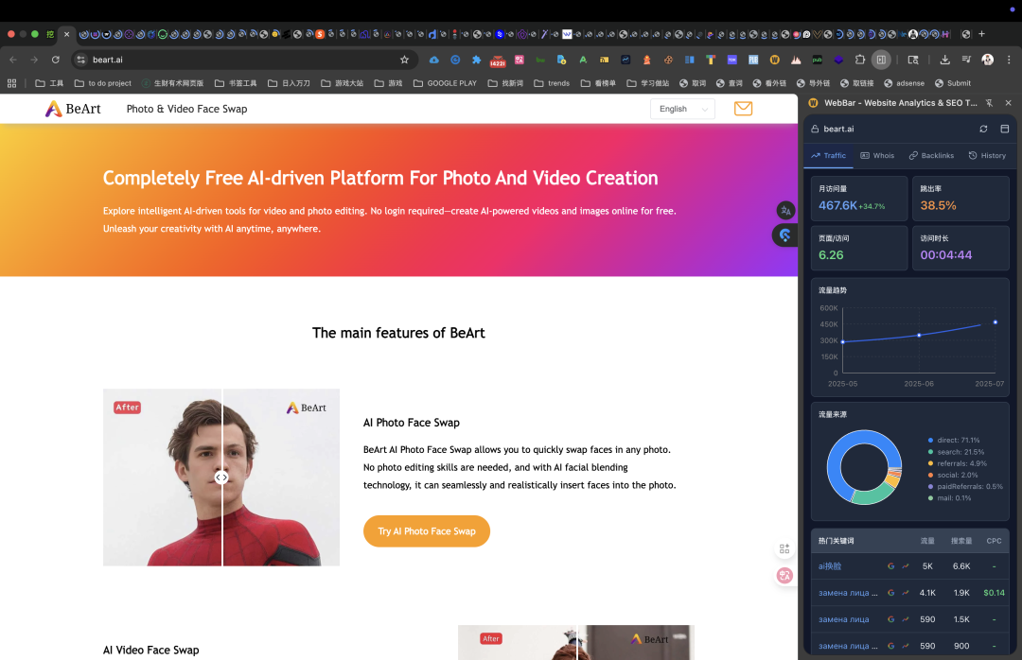Click the BeArt logo in site header
The width and height of the screenshot is (1022, 660).
[73, 109]
